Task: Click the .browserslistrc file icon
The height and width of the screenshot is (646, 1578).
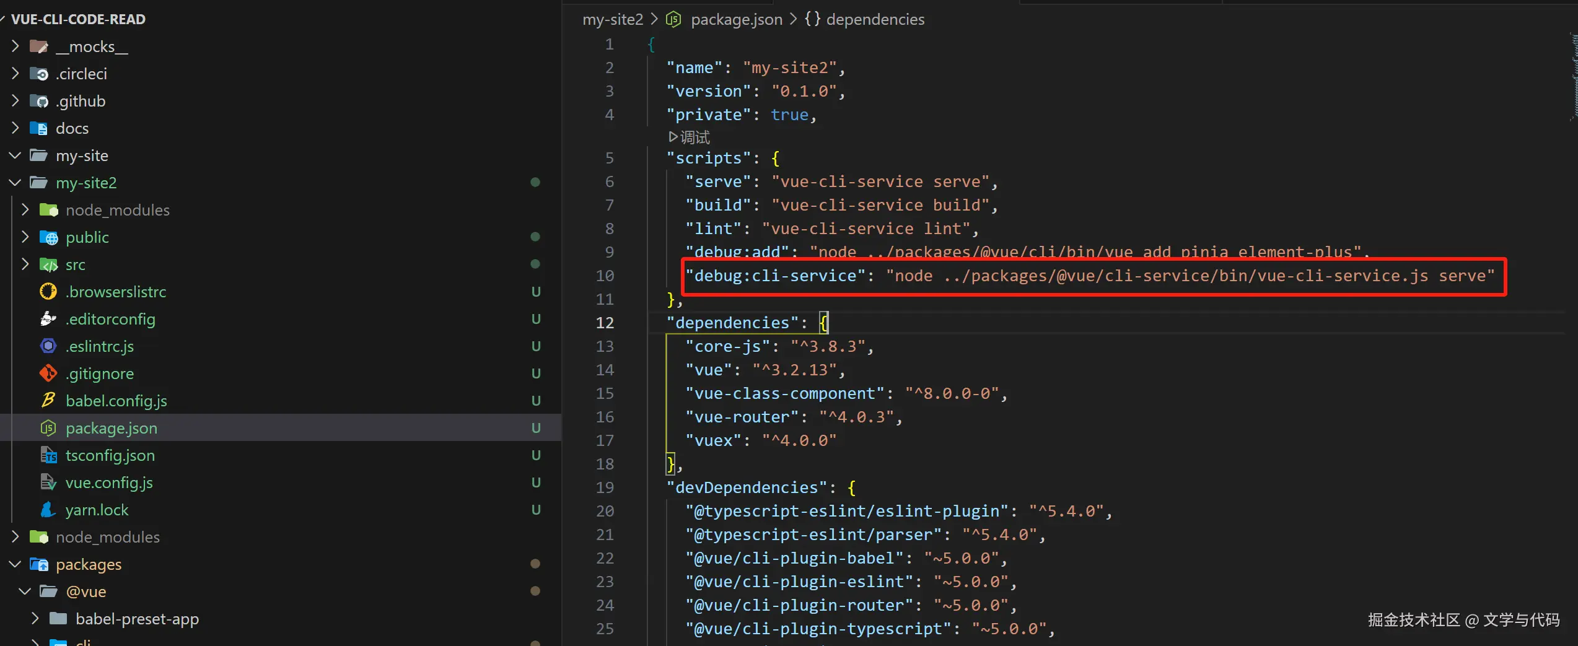Action: (x=48, y=292)
